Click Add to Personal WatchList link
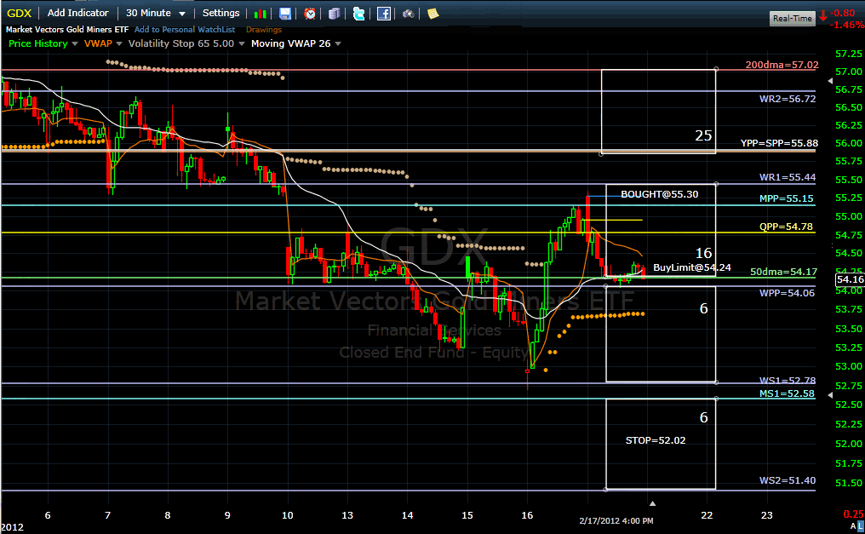This screenshot has height=534, width=865. pyautogui.click(x=185, y=30)
